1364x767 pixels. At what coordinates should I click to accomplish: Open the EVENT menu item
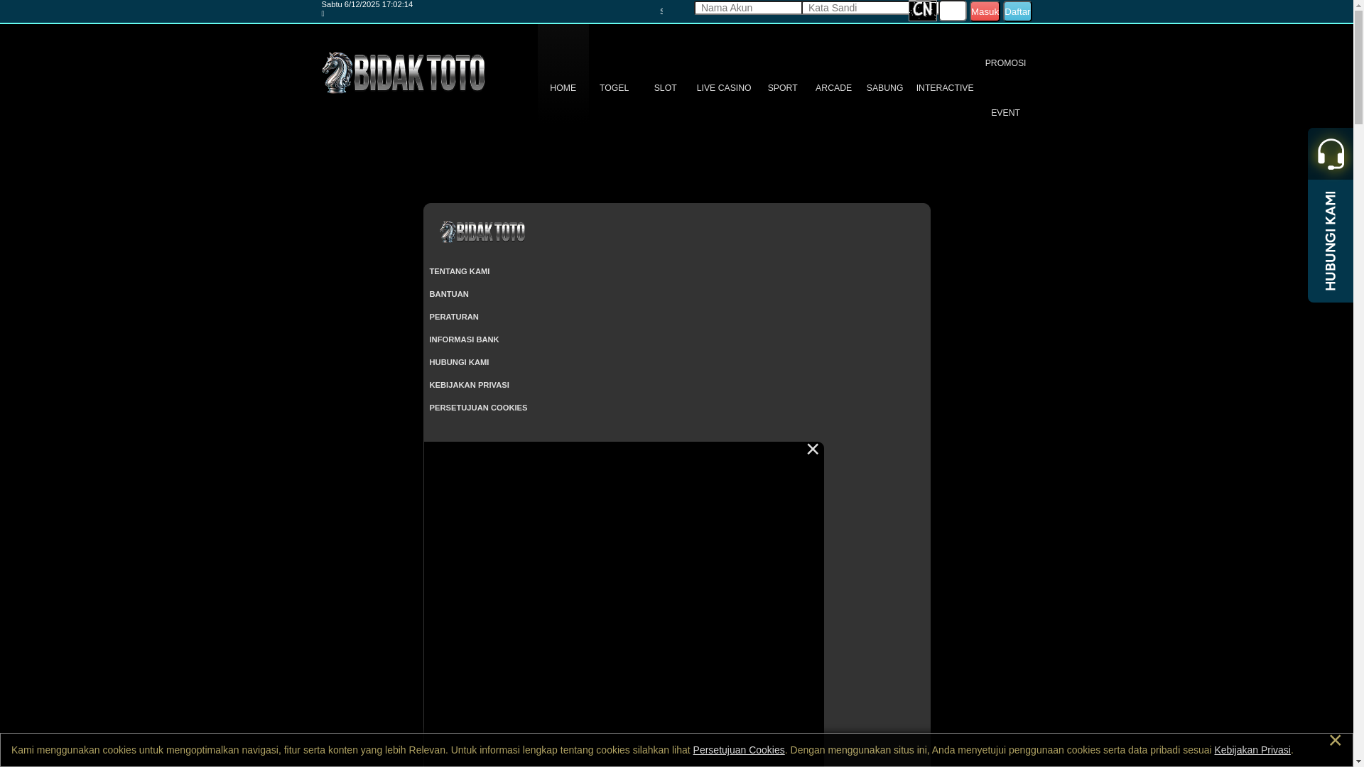(1005, 113)
